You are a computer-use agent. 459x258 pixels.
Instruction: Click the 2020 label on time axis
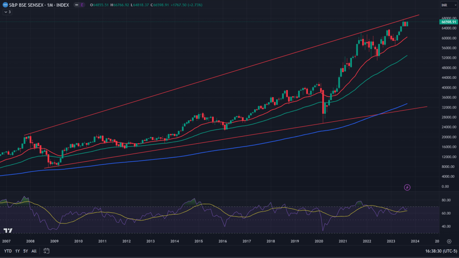319,241
